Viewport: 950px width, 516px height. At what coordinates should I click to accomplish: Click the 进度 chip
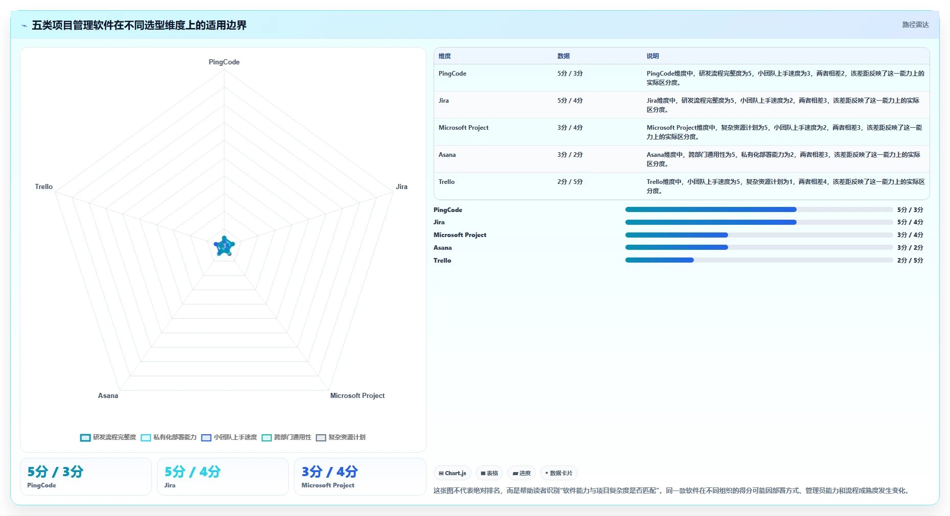522,473
